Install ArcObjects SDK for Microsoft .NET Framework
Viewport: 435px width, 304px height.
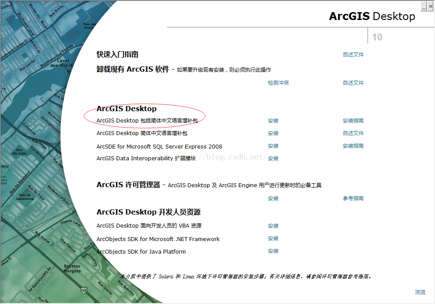(x=273, y=238)
